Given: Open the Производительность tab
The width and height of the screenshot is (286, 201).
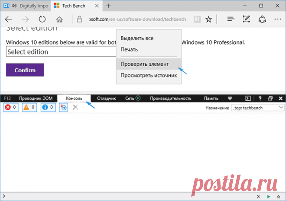Looking at the screenshot, I should coord(171,99).
